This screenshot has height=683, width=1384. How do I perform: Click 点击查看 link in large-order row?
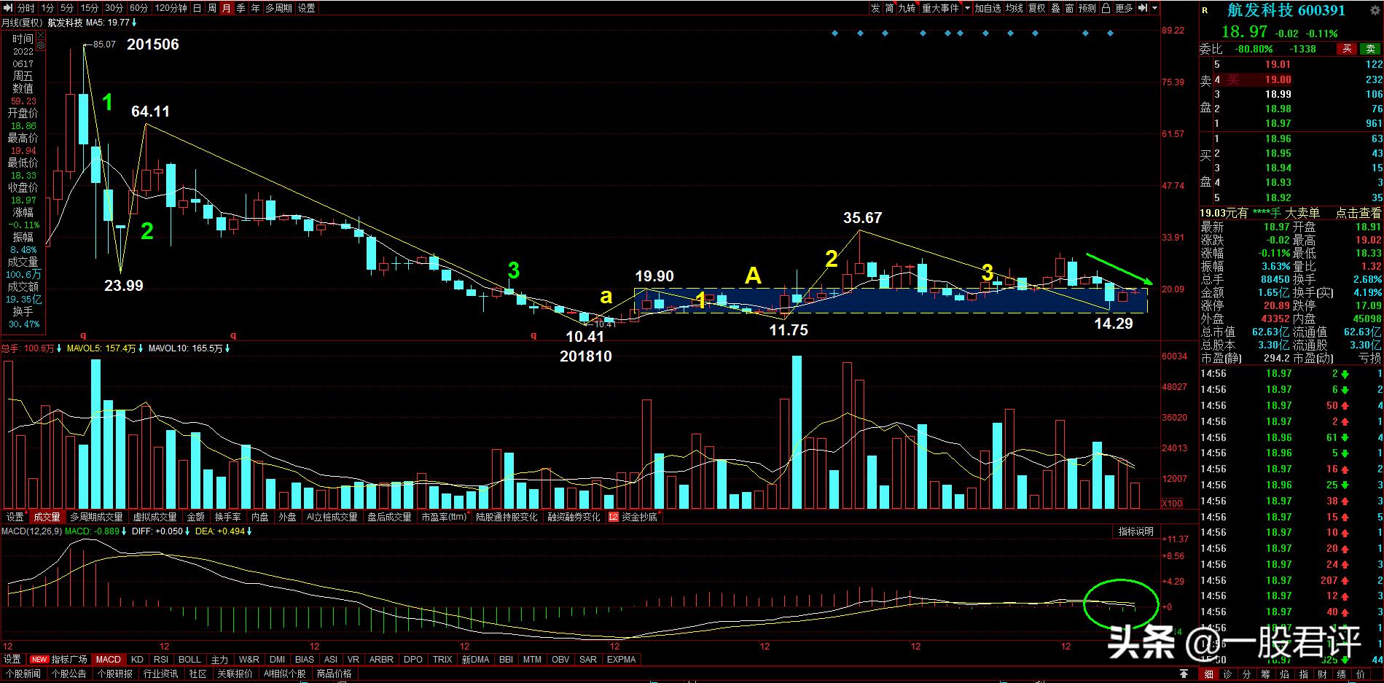1358,213
